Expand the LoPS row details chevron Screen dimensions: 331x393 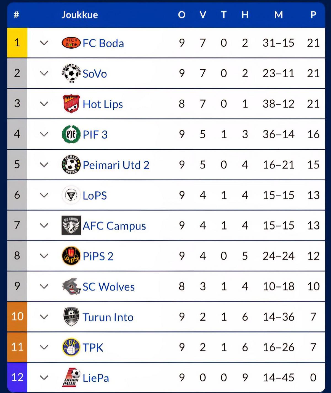(x=44, y=195)
